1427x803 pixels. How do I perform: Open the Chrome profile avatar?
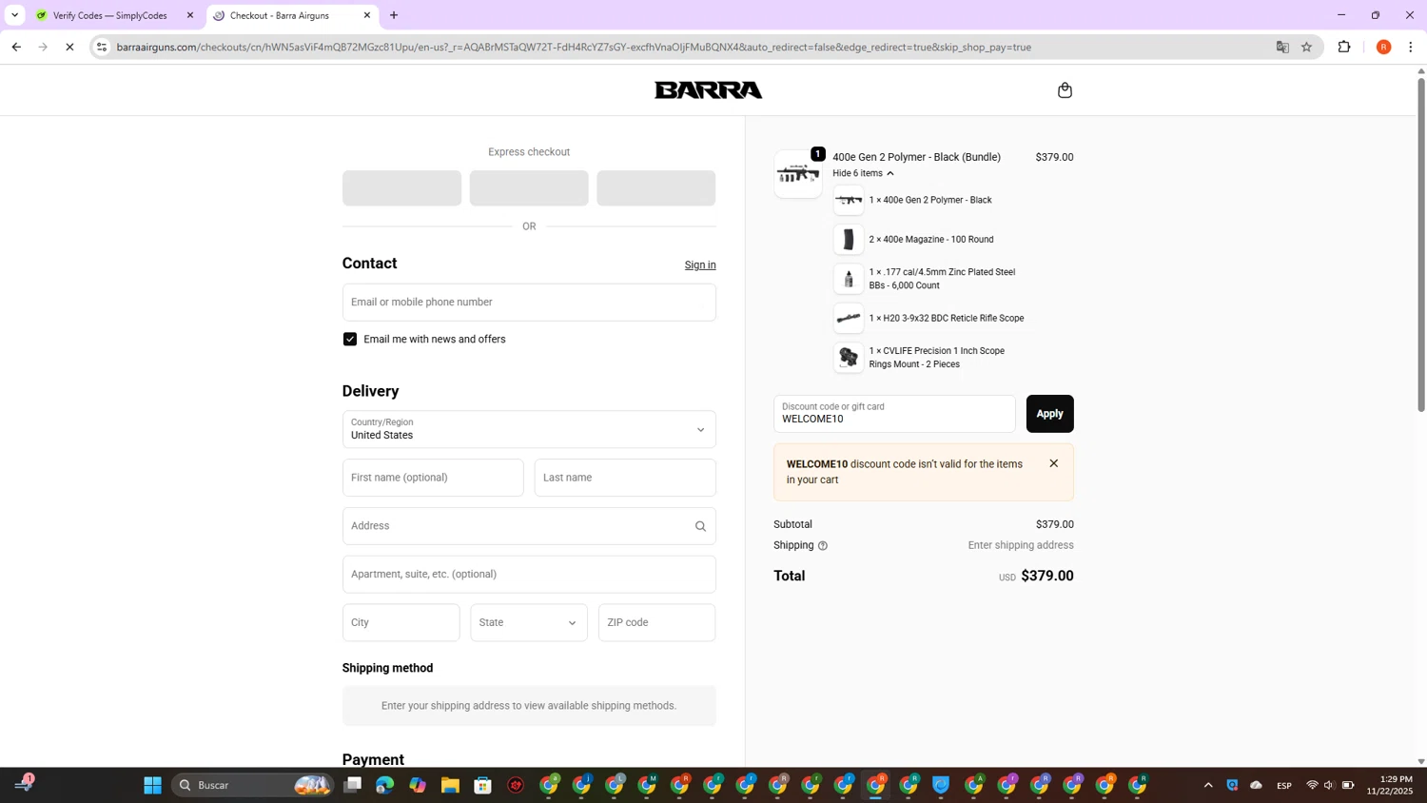(1383, 47)
